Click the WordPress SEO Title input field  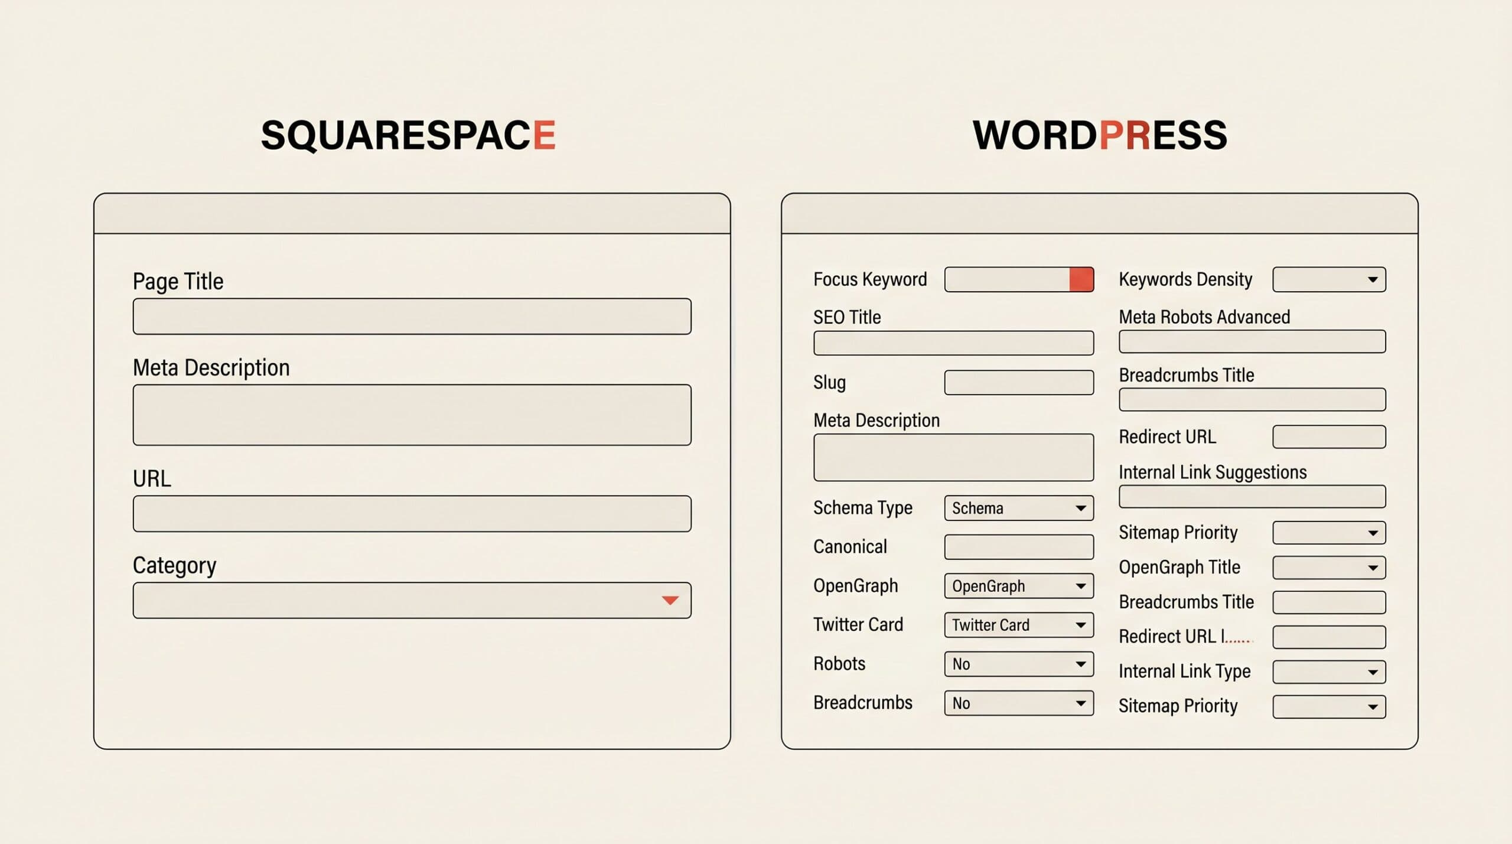pos(953,343)
